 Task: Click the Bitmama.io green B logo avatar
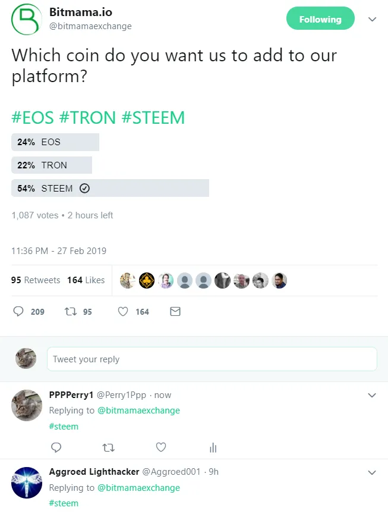pyautogui.click(x=27, y=20)
